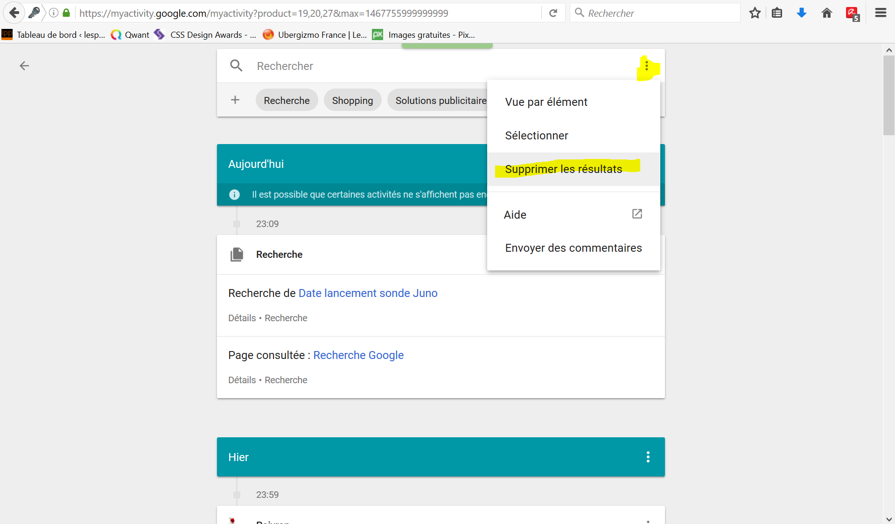The image size is (895, 524).
Task: Open the Recherche Google page link
Action: (358, 355)
